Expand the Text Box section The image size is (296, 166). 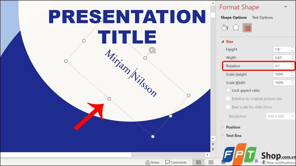(x=223, y=135)
